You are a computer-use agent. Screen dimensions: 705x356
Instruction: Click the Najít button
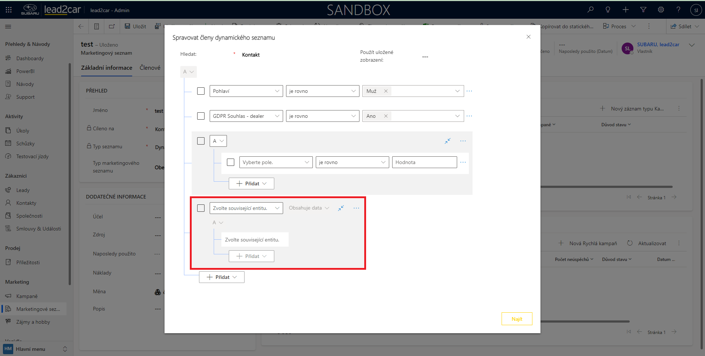point(517,319)
